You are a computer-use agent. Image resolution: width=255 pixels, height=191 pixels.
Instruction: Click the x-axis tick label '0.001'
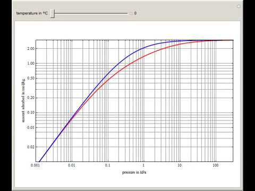click(x=35, y=165)
